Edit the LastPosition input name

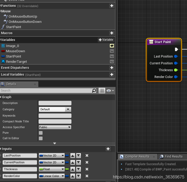(x=20, y=156)
